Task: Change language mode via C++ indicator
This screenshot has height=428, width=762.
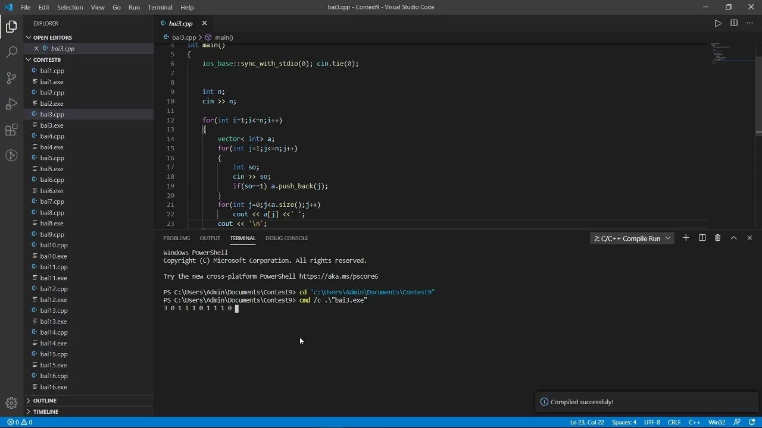Action: click(x=694, y=422)
